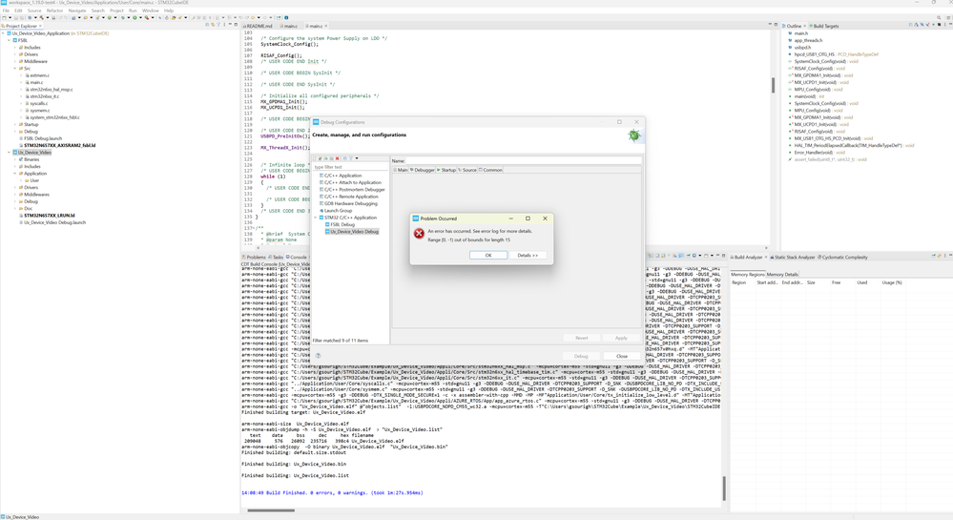Click the Apply button in Debug Configurations
Screen dimensions: 953x520
[x=620, y=338]
